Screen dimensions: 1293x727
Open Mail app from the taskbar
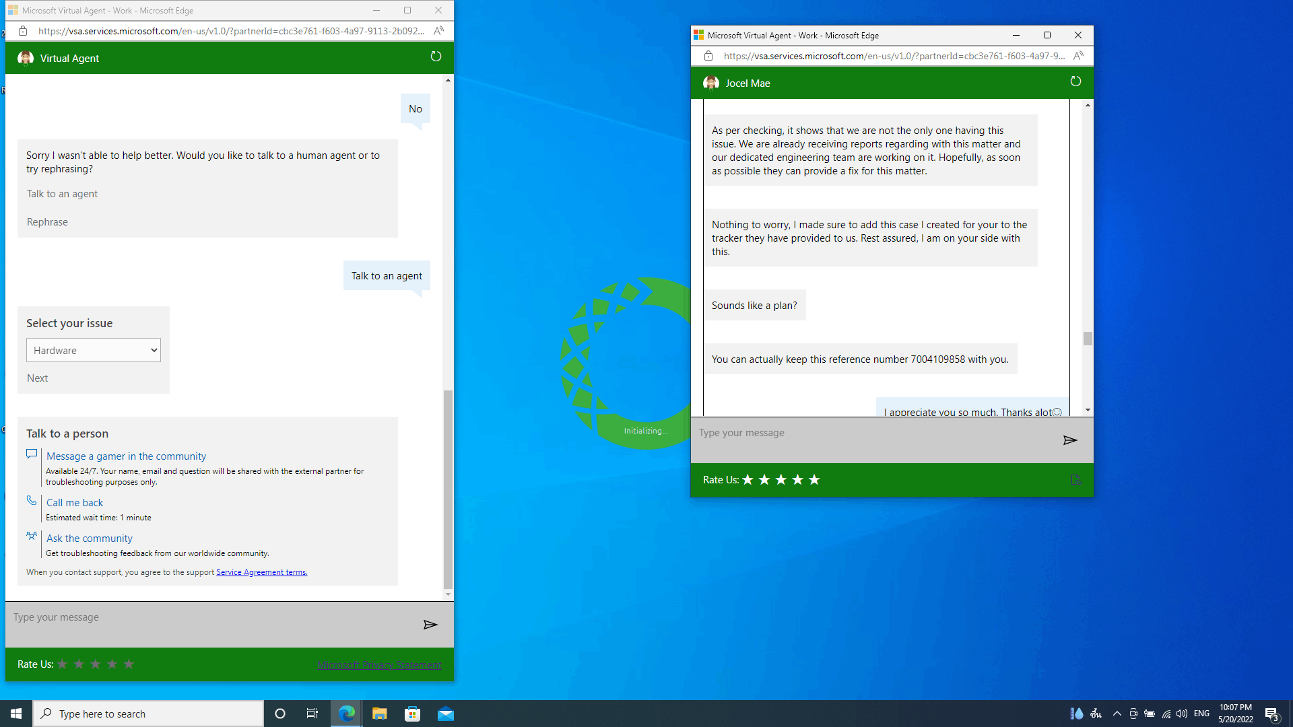(x=446, y=714)
